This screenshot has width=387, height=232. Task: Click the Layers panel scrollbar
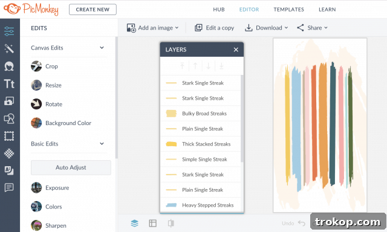[242, 119]
